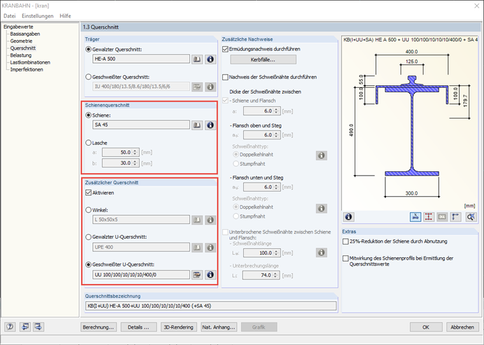The image size is (484, 345).
Task: Go to previous input window
Action: [x=25, y=327]
